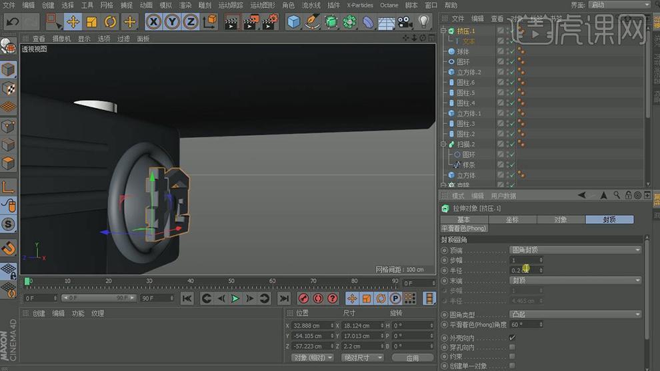Toggle Z axis lock

(x=191, y=21)
